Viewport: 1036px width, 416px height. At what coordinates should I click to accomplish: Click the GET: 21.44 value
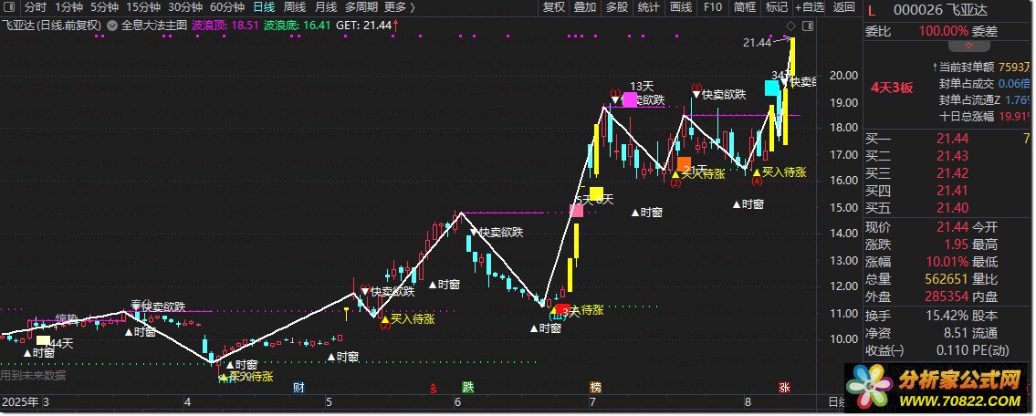click(x=364, y=26)
